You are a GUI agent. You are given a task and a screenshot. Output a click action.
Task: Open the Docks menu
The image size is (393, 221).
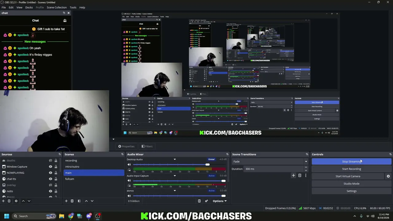(29, 7)
